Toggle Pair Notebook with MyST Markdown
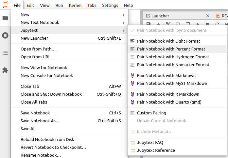The width and height of the screenshot is (228, 158). point(177,83)
